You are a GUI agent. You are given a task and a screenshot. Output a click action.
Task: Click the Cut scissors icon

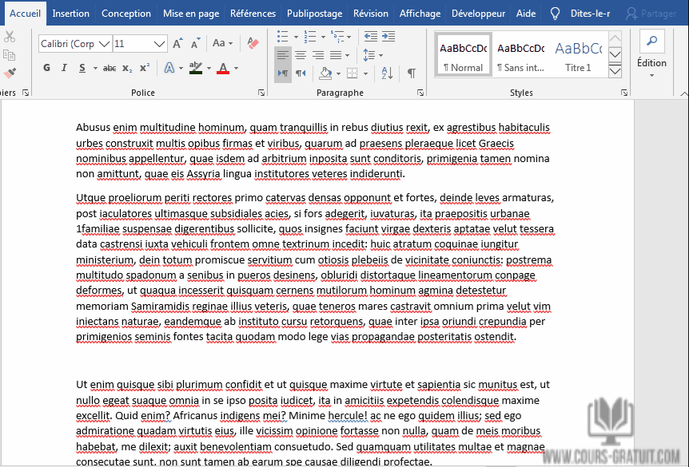10,37
